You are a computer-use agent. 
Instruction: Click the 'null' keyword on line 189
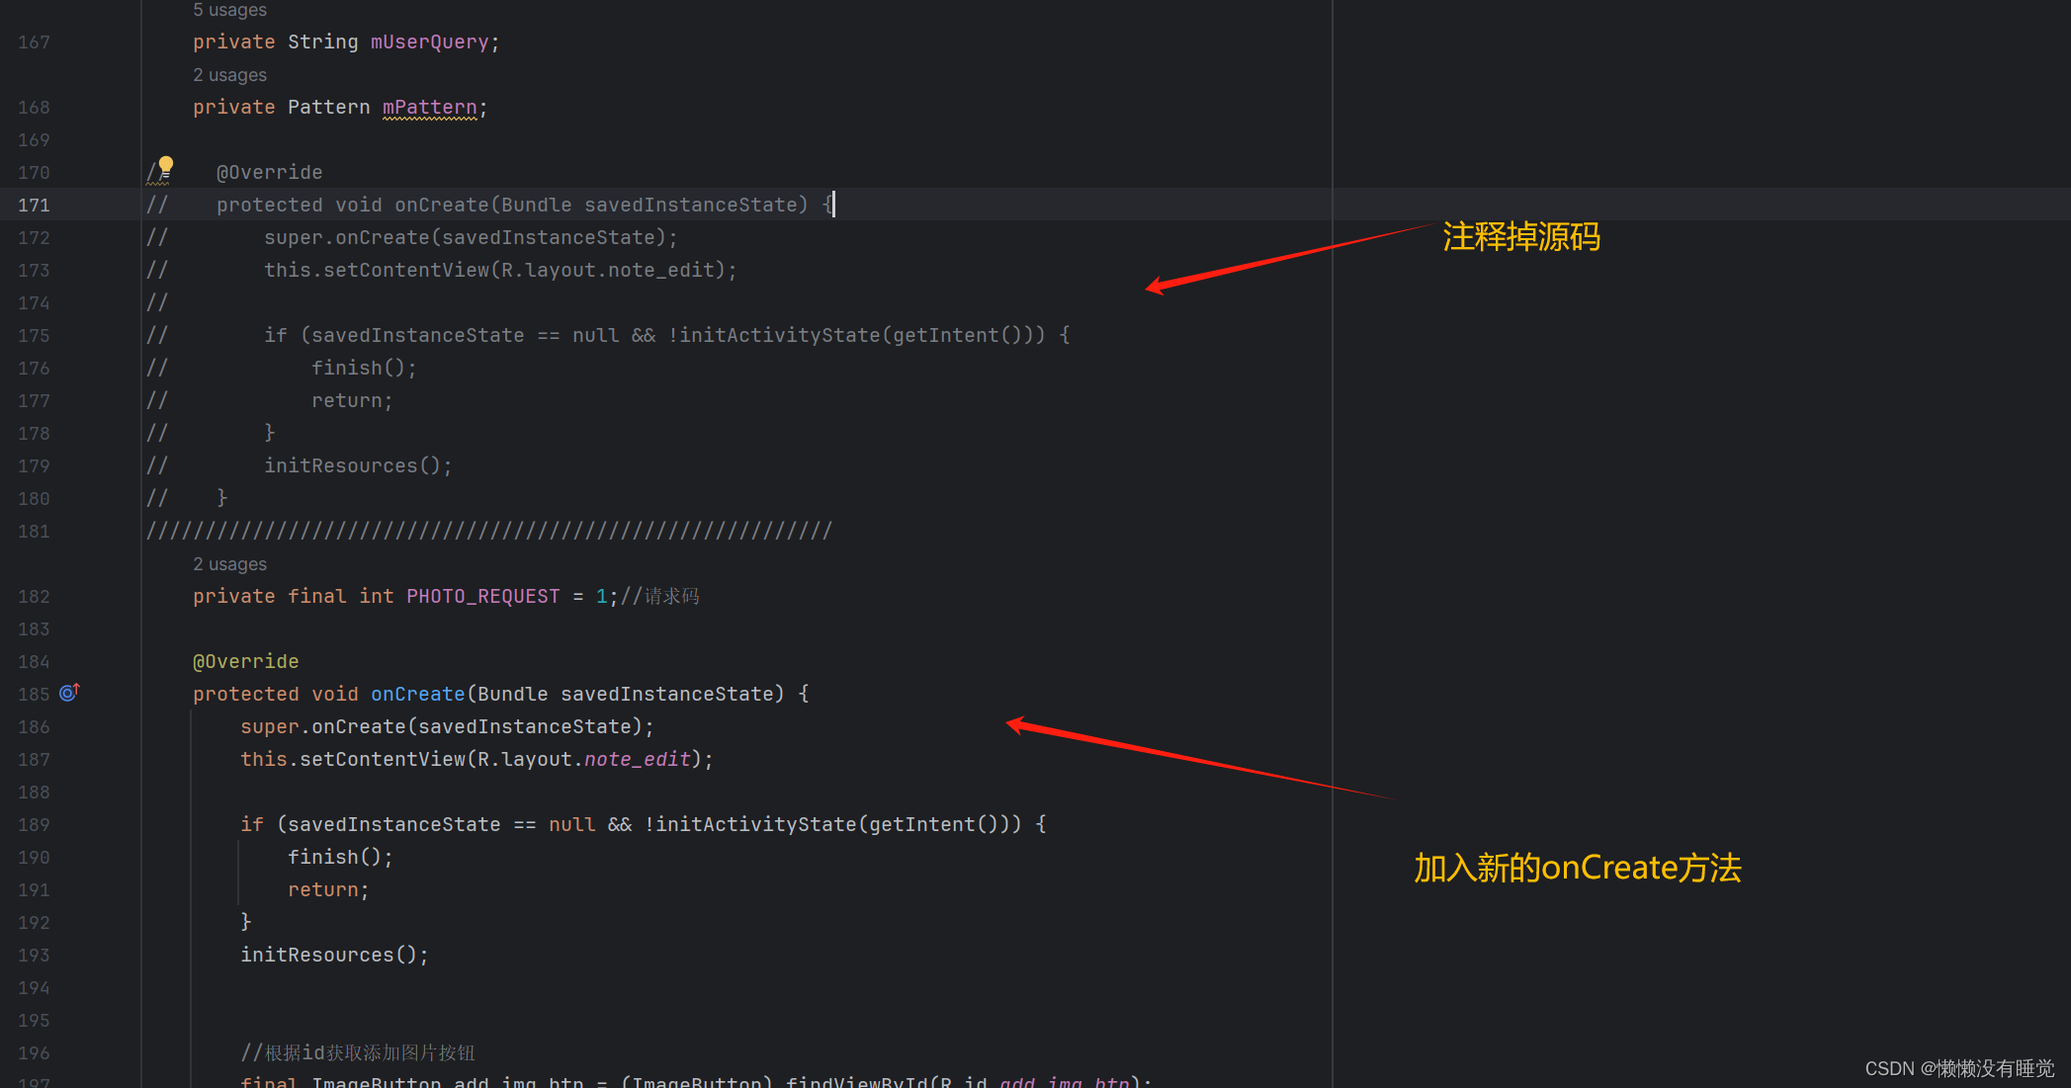(x=571, y=824)
